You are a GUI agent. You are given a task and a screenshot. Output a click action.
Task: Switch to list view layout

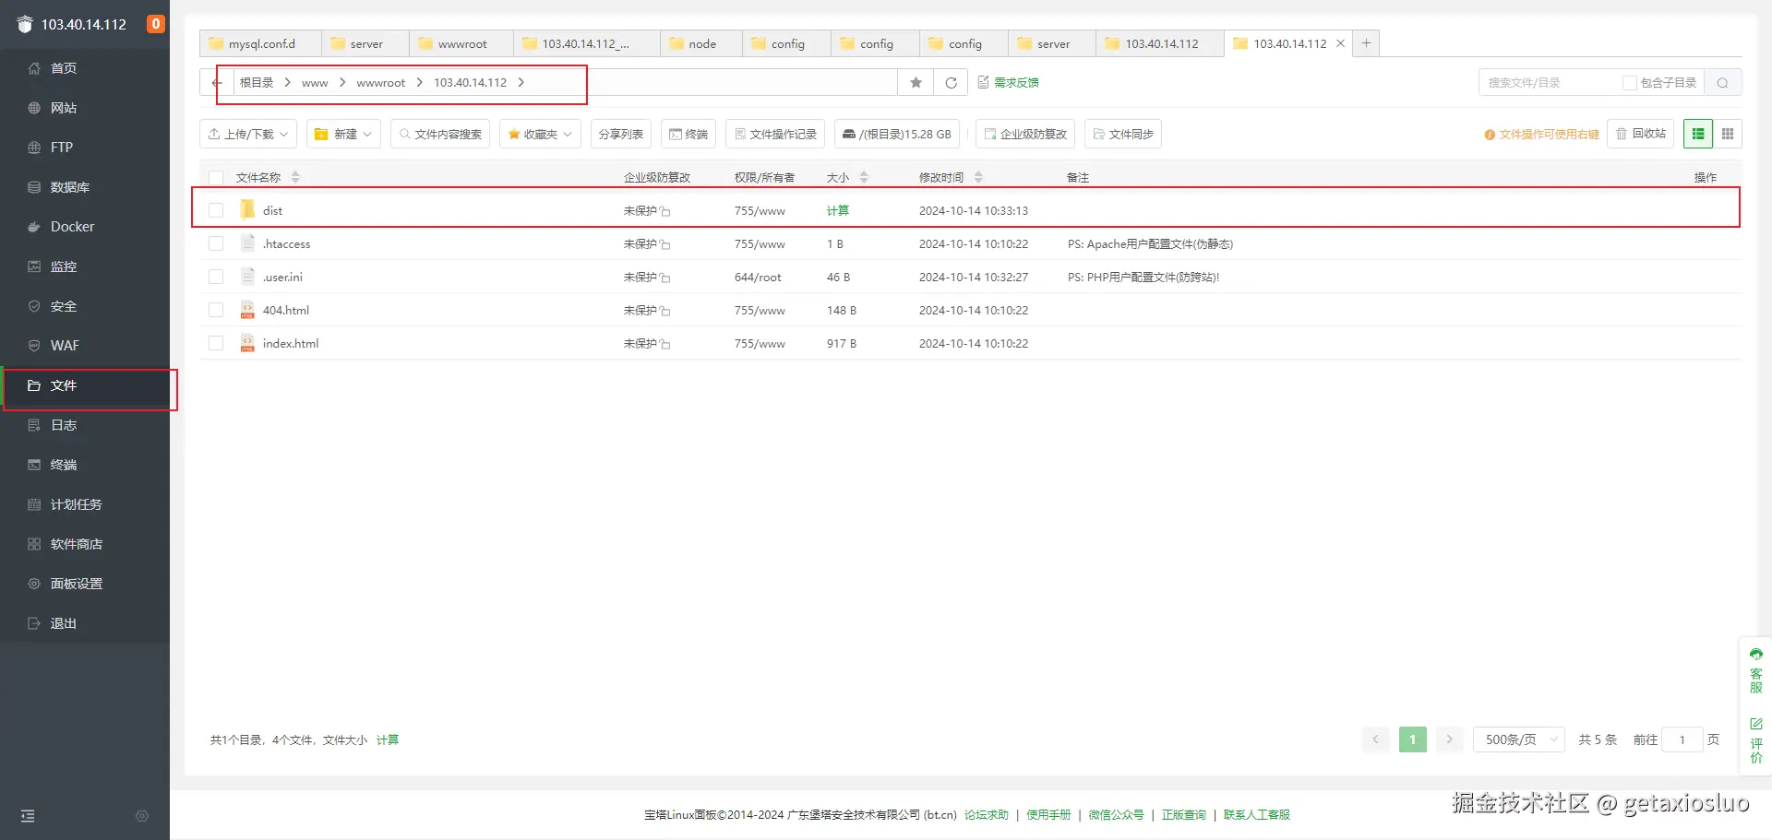1698,134
